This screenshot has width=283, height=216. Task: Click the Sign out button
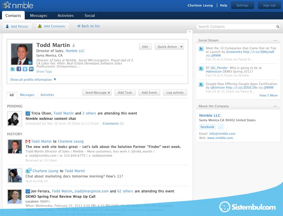[269, 5]
